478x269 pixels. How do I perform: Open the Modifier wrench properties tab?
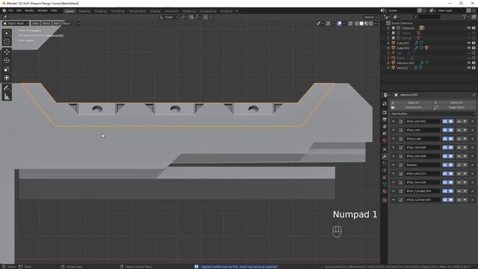[x=385, y=156]
